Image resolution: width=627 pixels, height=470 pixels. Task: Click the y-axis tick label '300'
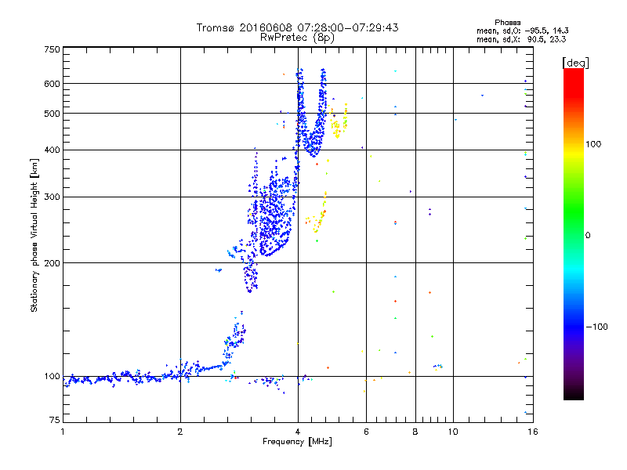[x=52, y=197]
